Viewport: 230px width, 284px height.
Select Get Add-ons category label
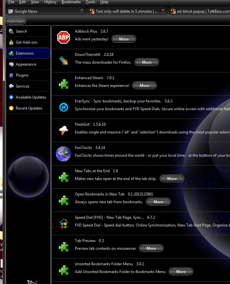26,42
